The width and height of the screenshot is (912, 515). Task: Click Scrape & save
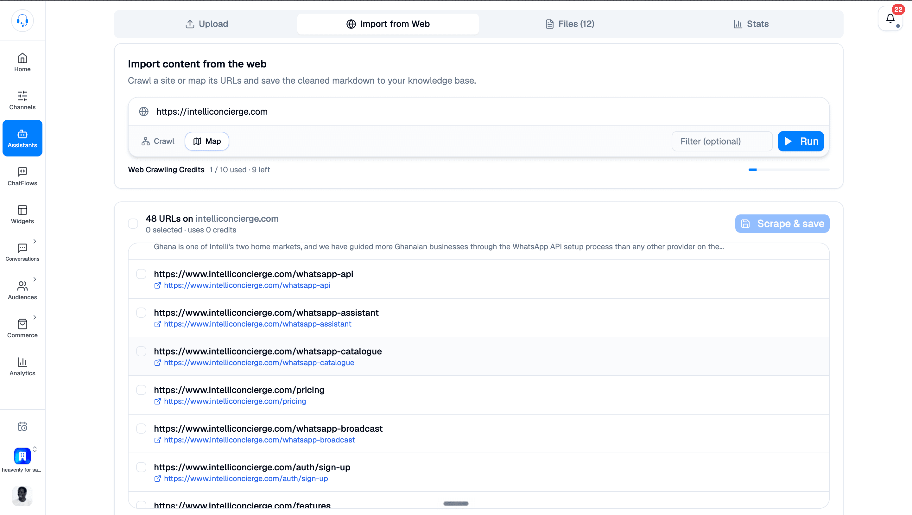coord(782,224)
